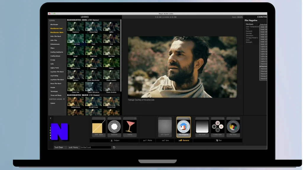Apply the Chrome Steel look preset
Image resolution: width=303 pixels, height=170 pixels.
[93, 27]
